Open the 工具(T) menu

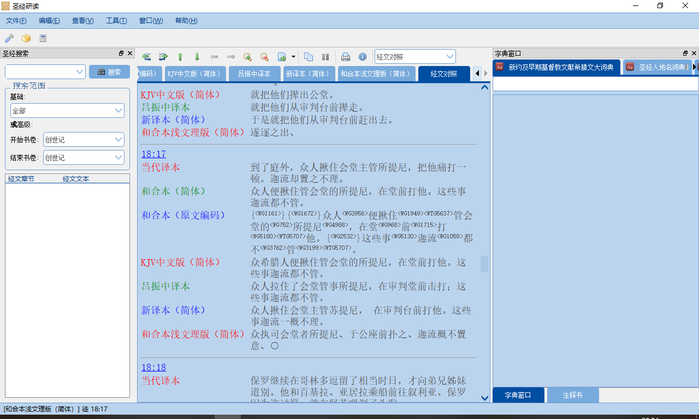[116, 21]
